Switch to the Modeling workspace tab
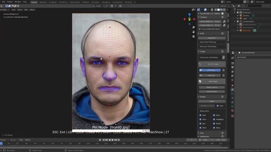Image resolution: width=271 pixels, height=152 pixels. (x=43, y=2)
